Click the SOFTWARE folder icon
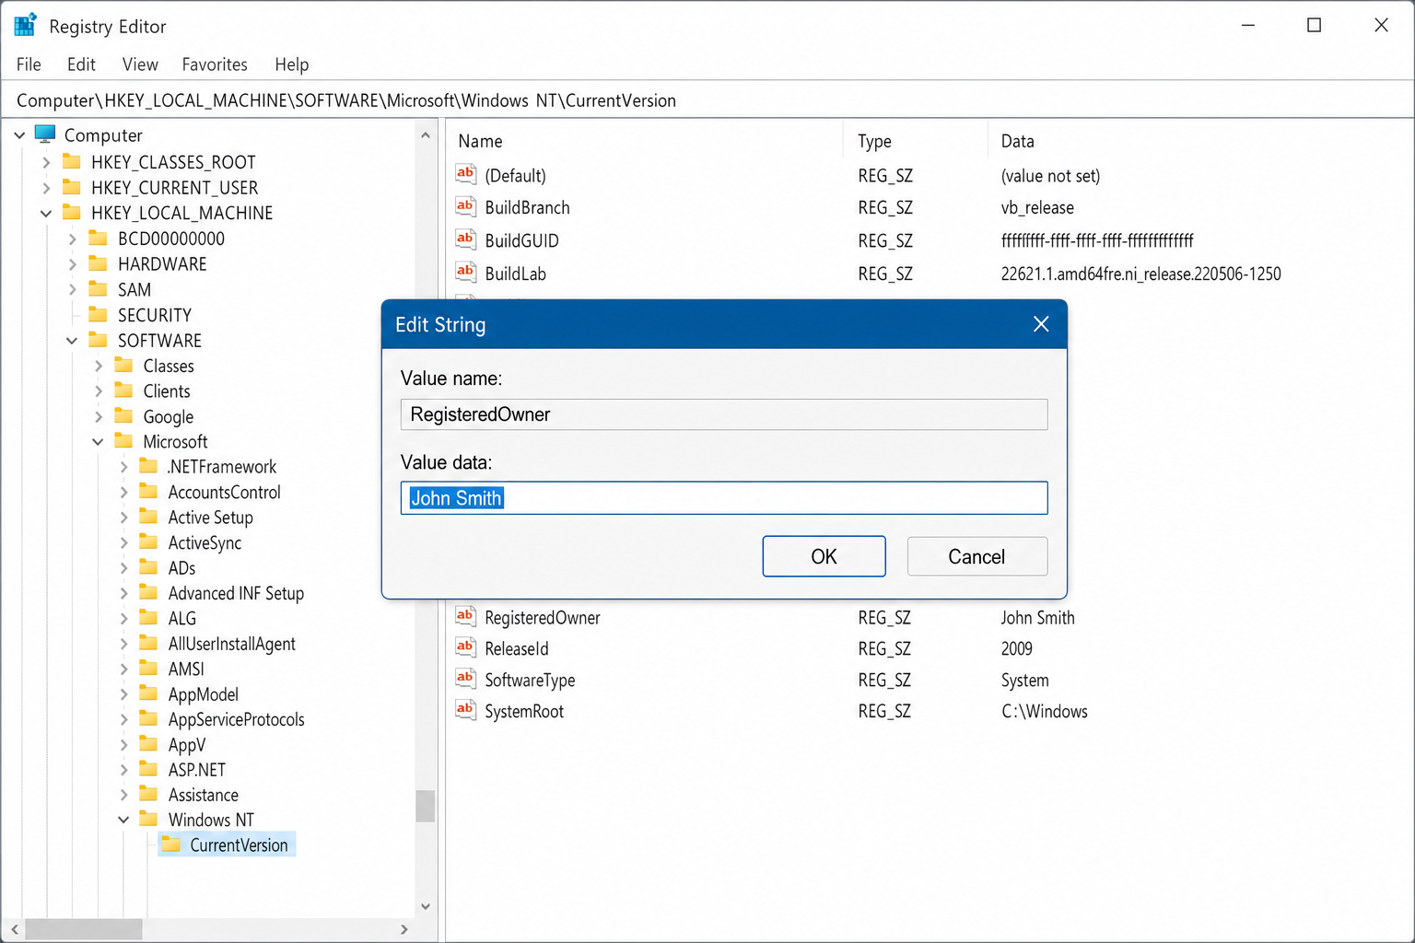1415x943 pixels. point(98,340)
